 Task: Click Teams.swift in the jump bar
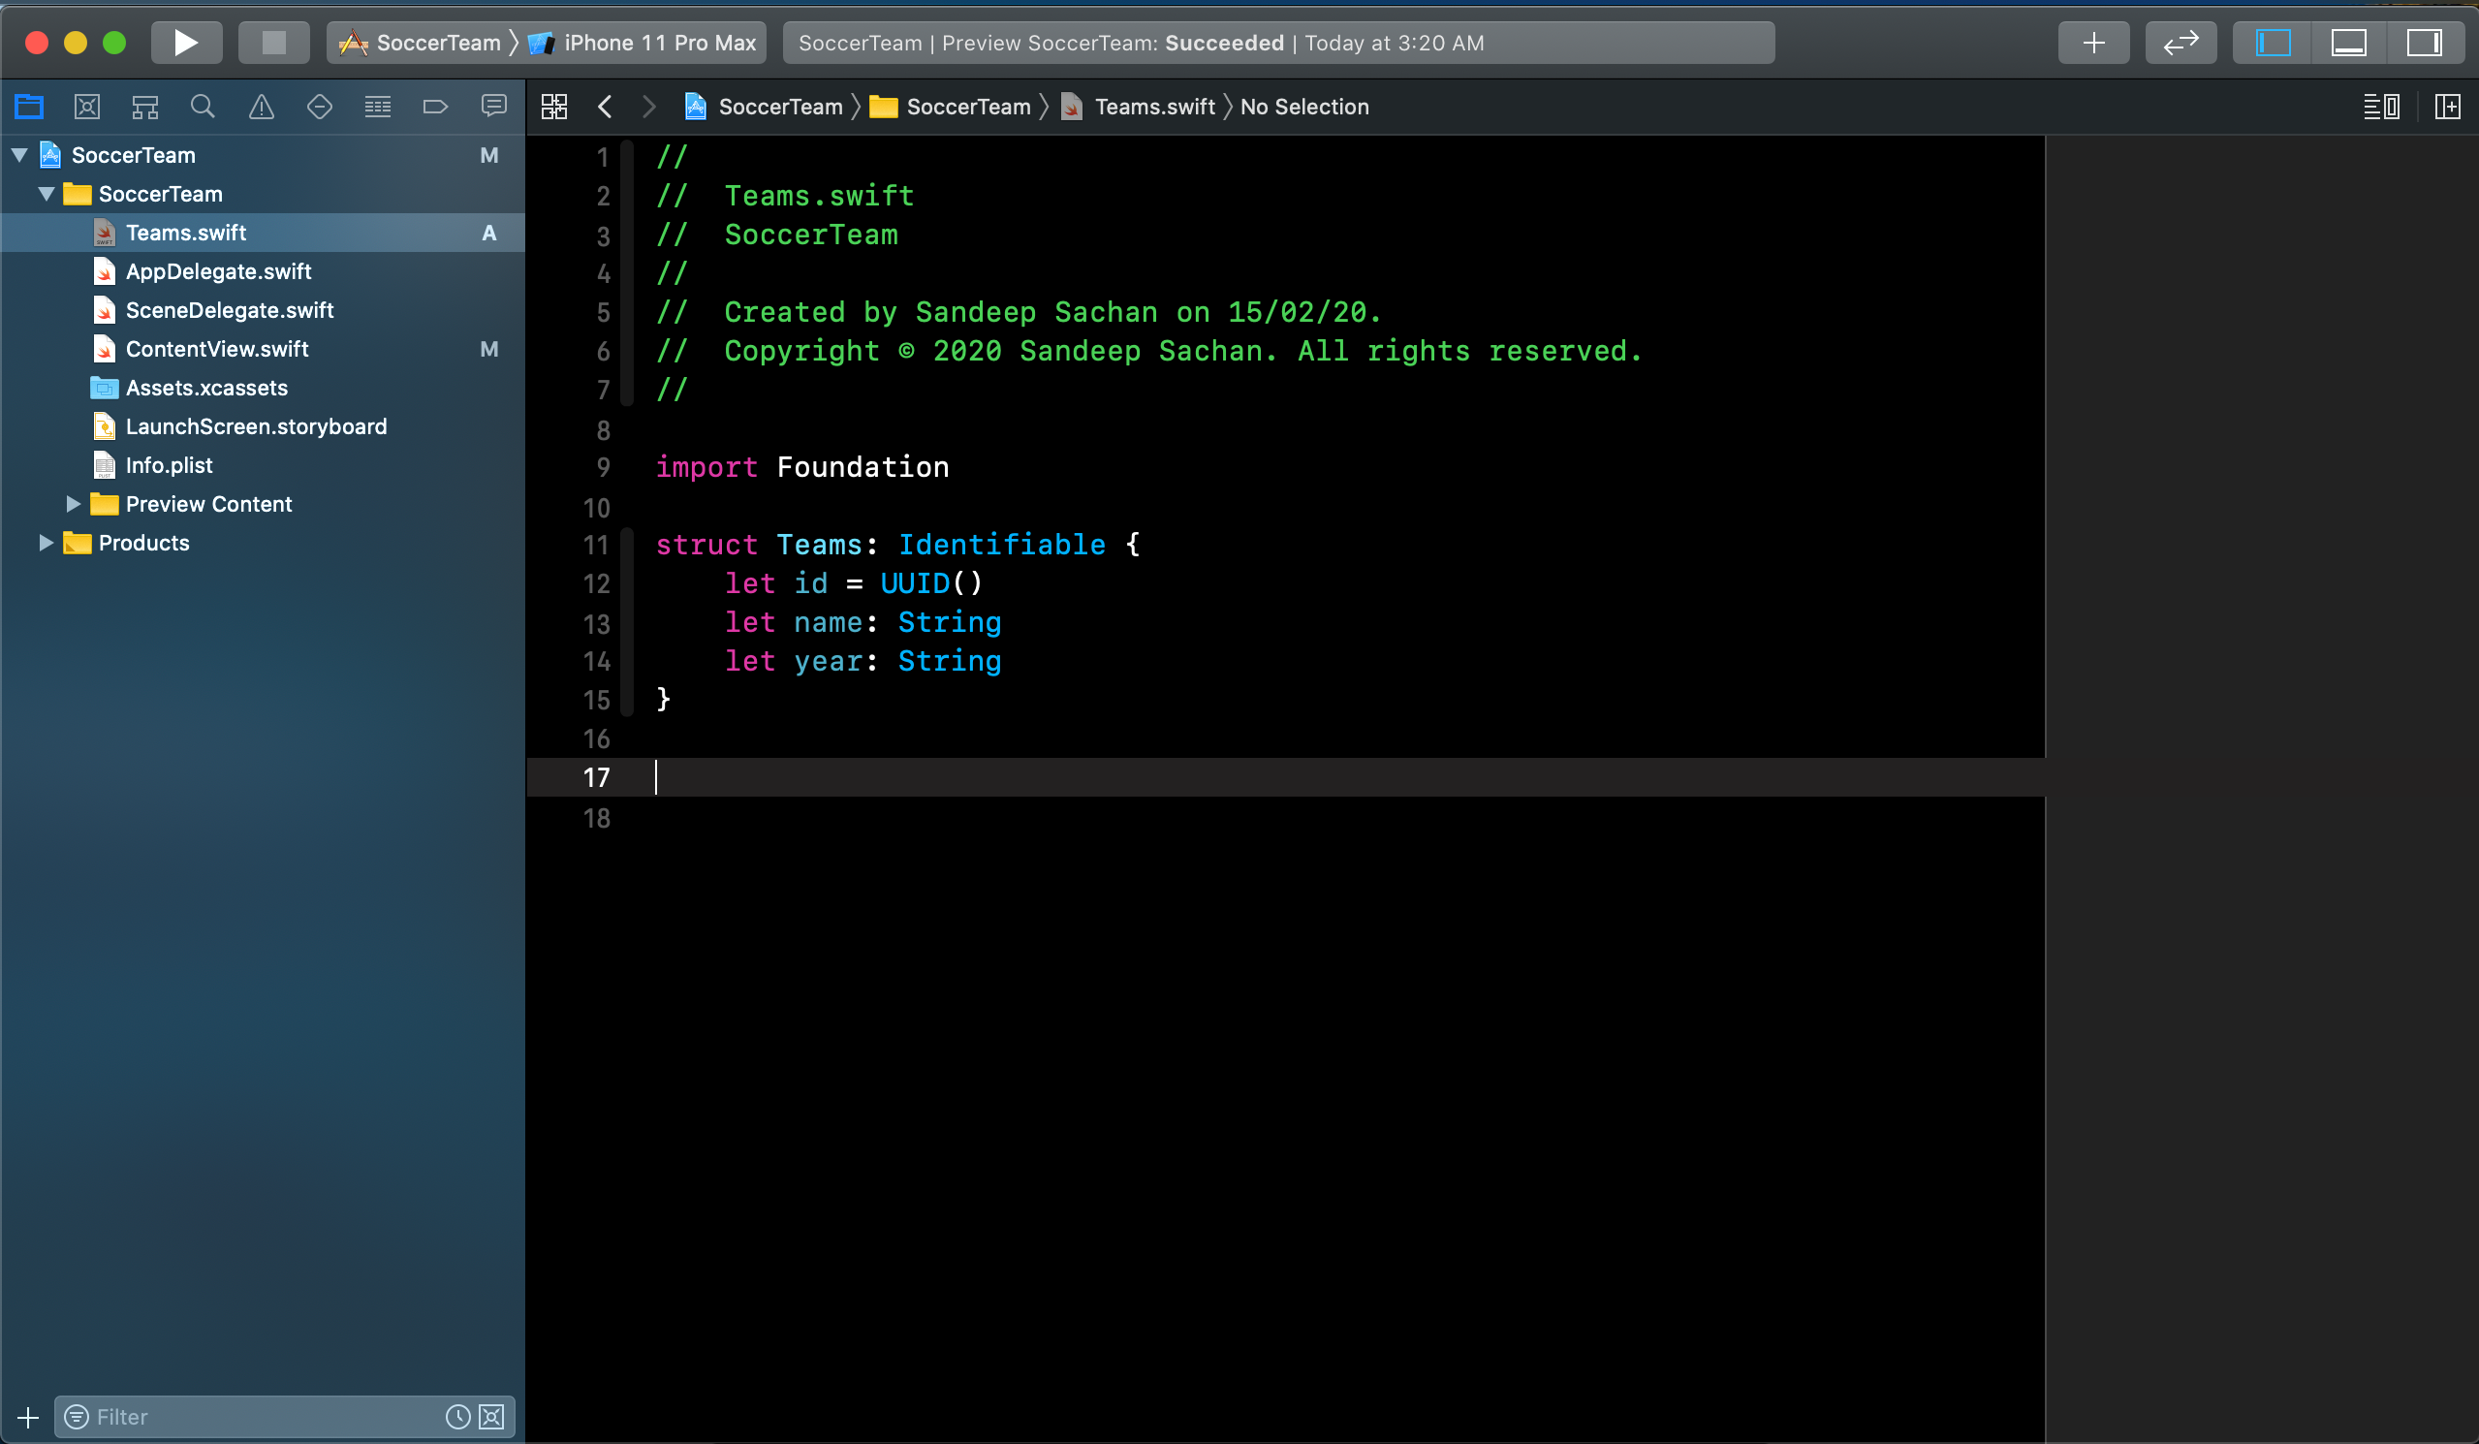point(1154,107)
